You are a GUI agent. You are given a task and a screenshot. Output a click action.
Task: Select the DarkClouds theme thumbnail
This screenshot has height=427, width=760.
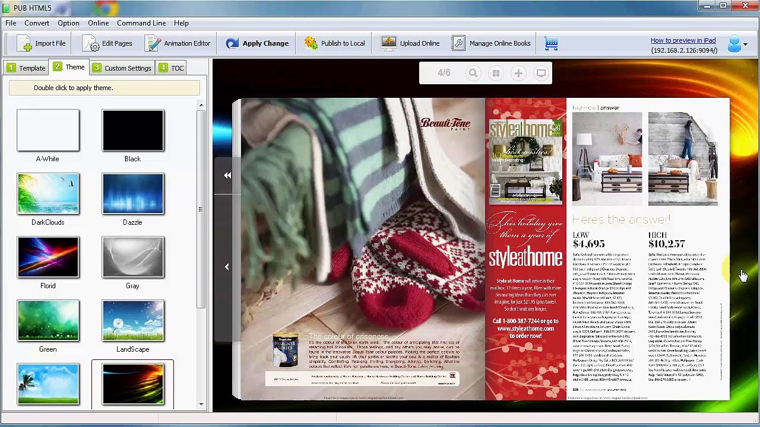47,193
